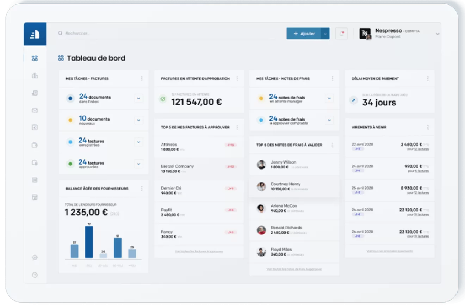Open Floyd Miles' avatar
Viewport: 465px width, 307px height.
coord(261,252)
